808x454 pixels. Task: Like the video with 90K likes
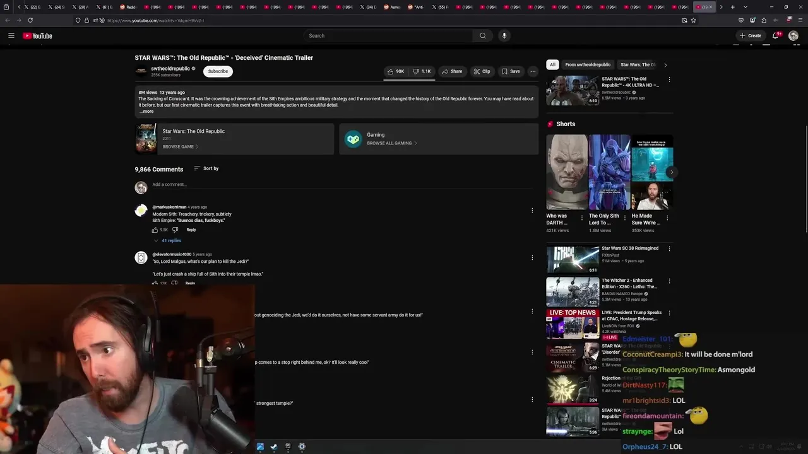pyautogui.click(x=396, y=71)
